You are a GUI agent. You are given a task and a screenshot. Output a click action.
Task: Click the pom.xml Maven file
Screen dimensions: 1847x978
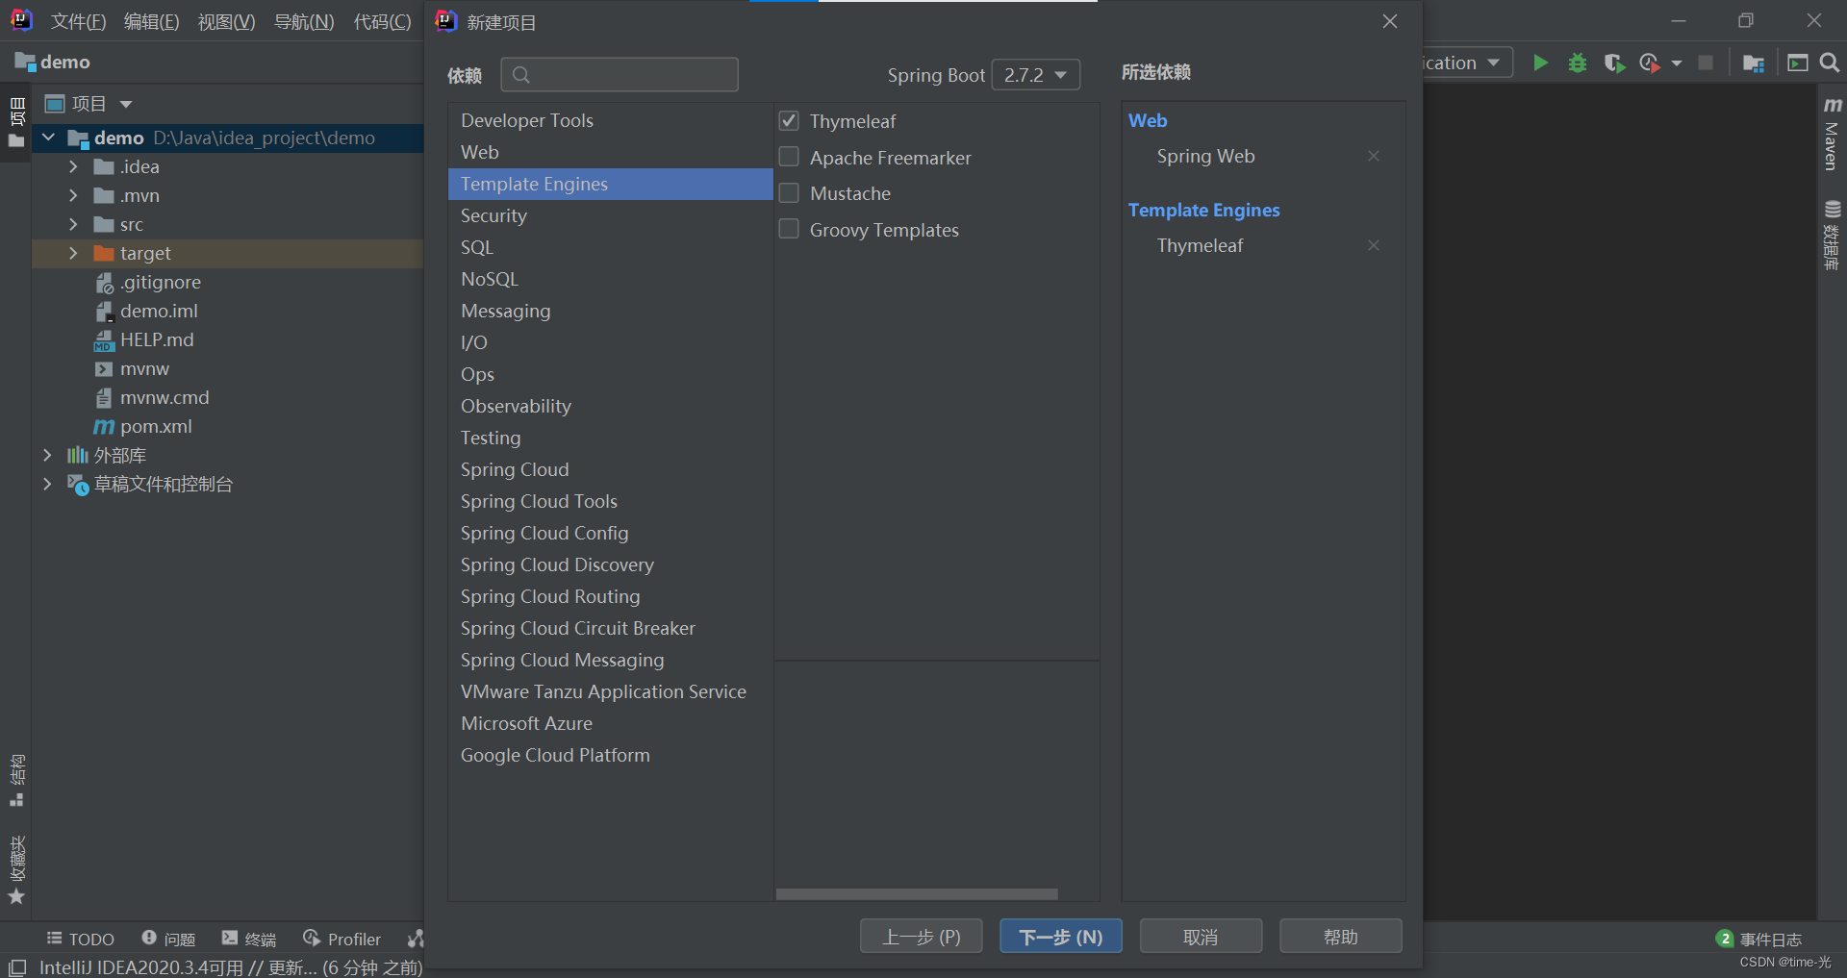click(144, 426)
